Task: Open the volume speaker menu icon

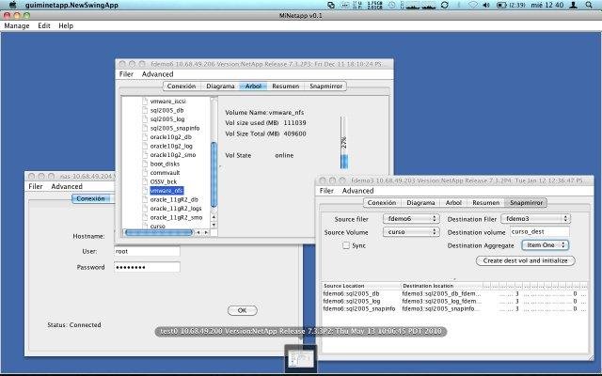Action: pyautogui.click(x=486, y=5)
